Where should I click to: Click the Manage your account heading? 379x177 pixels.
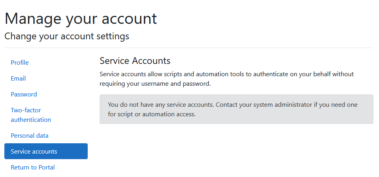click(x=81, y=19)
